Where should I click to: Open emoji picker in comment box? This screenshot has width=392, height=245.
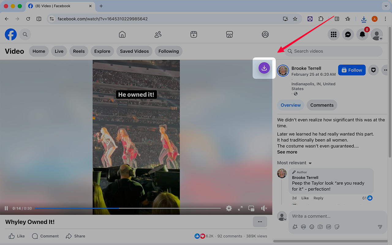[312, 227]
